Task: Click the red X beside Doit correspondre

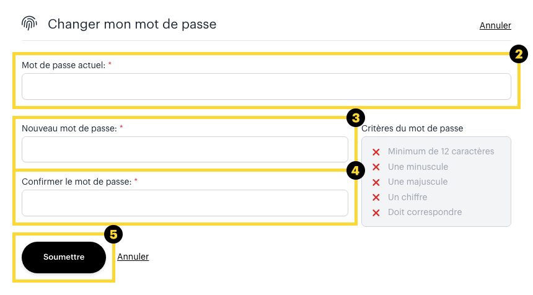Action: coord(376,213)
